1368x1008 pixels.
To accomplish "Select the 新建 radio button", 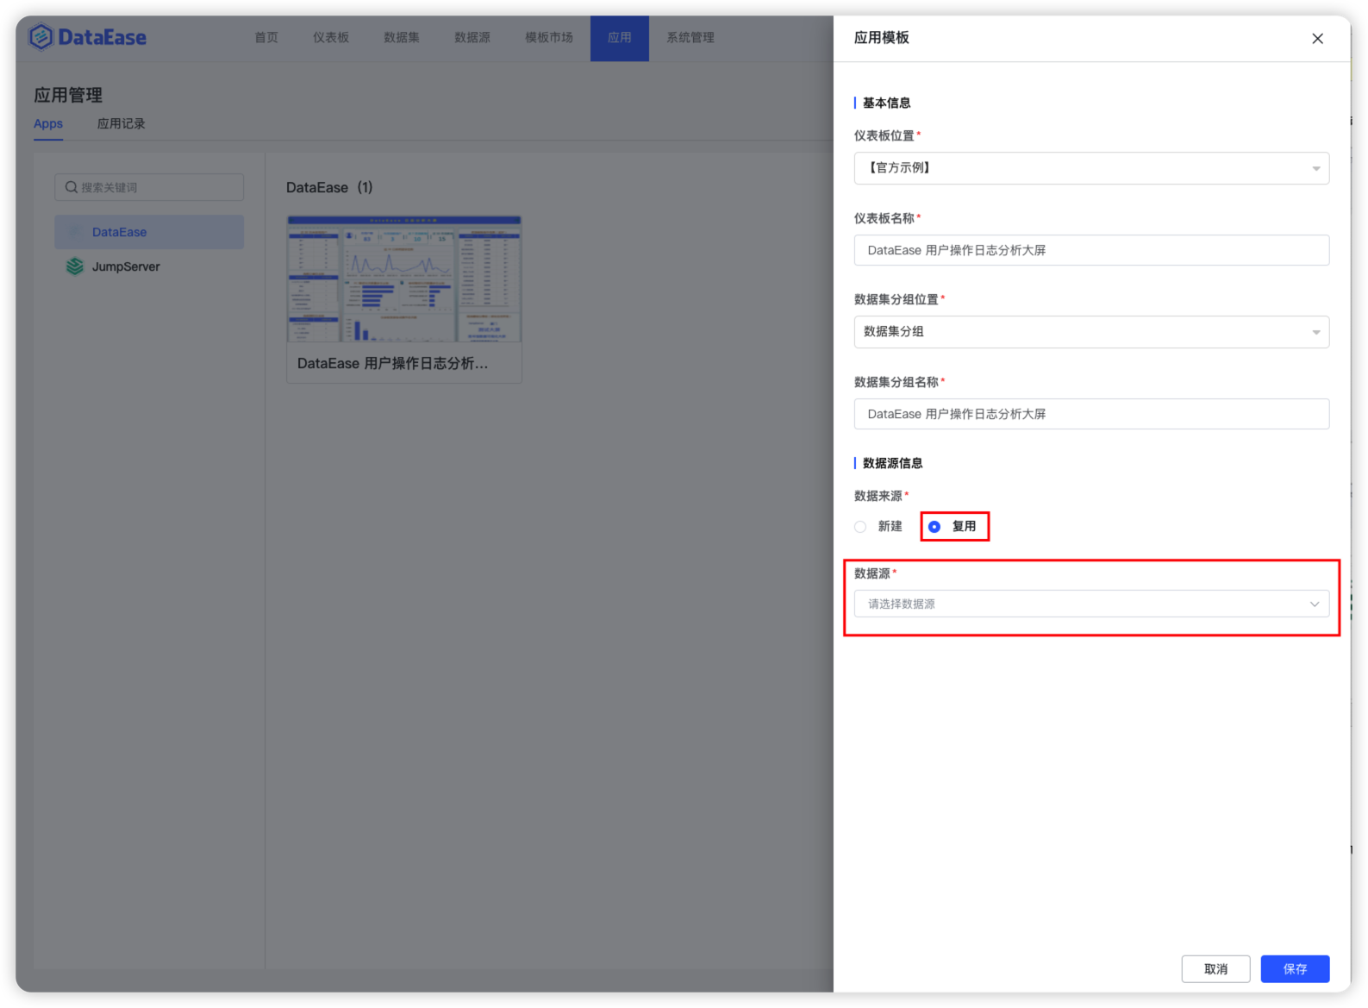I will click(x=860, y=527).
